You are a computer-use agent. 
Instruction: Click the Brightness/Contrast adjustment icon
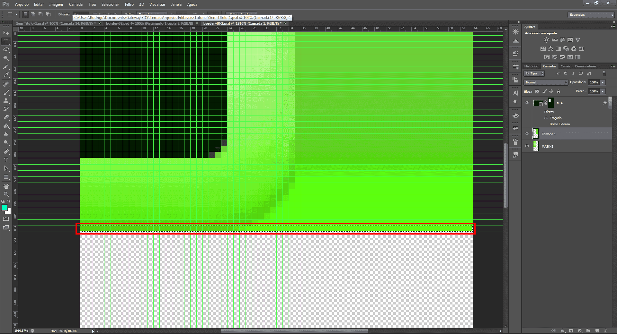547,40
